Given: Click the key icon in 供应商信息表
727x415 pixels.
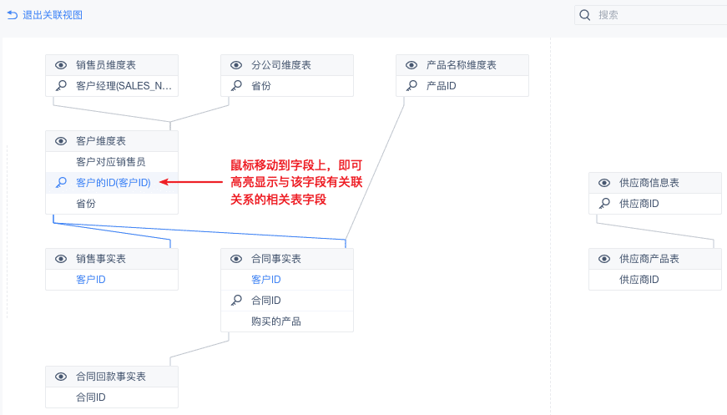Looking at the screenshot, I should pos(605,203).
